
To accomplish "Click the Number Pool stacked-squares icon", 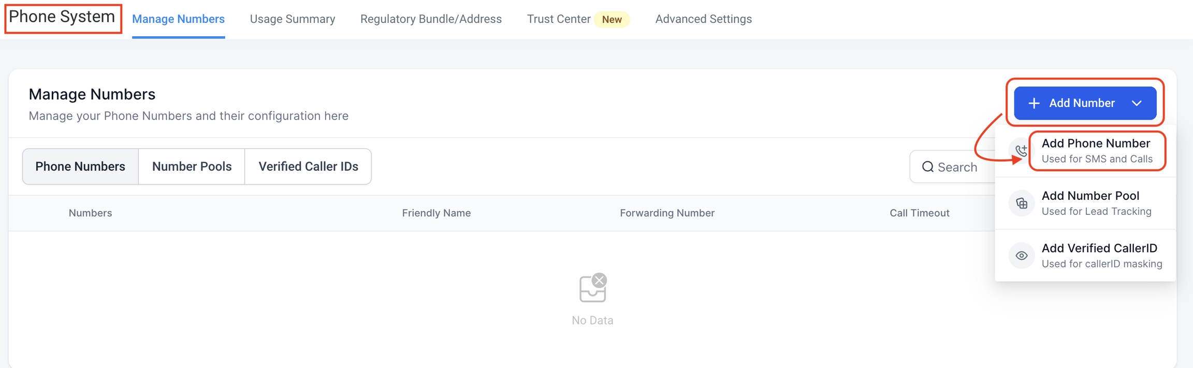I will tap(1021, 203).
